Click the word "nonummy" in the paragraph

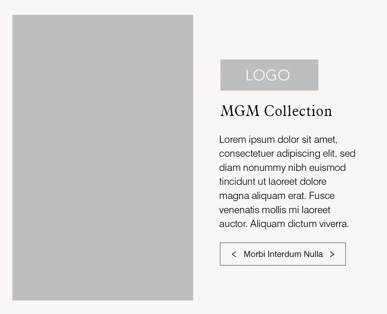264,168
